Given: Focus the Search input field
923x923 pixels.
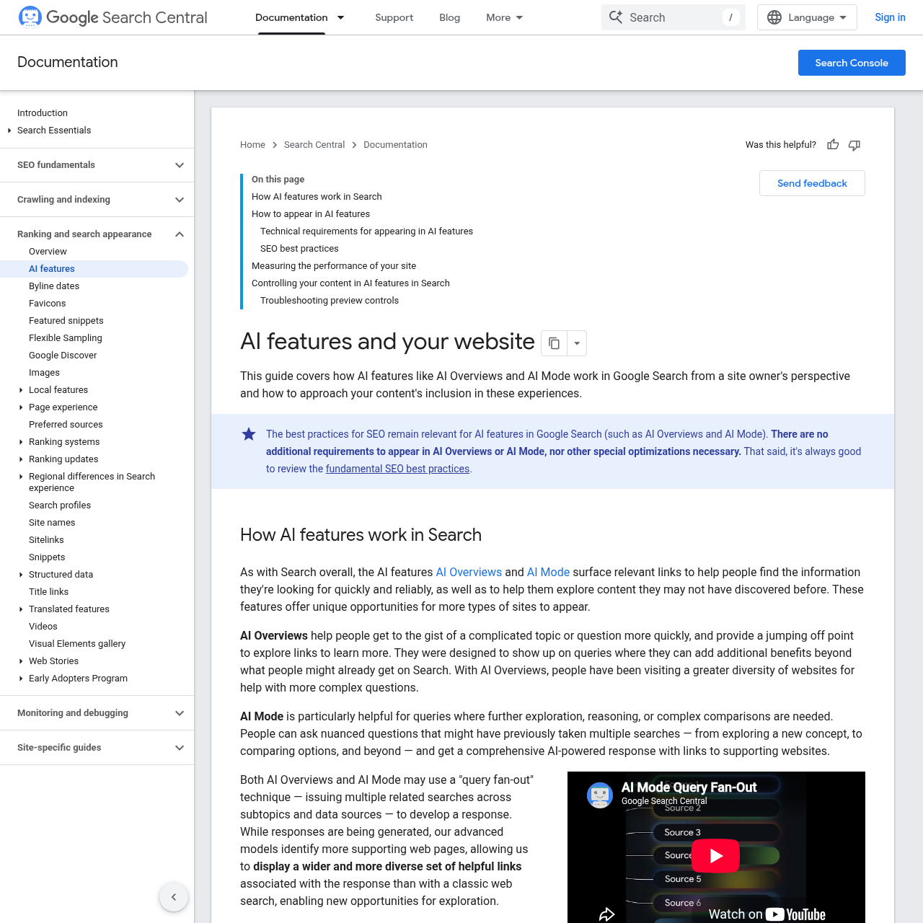Looking at the screenshot, I should (x=673, y=17).
